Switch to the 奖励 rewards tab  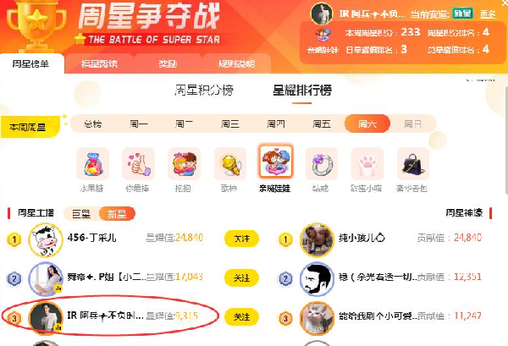tap(168, 63)
